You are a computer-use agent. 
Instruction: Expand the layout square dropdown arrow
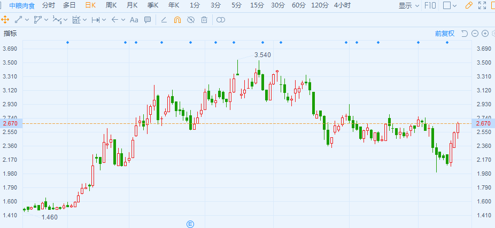454,5
